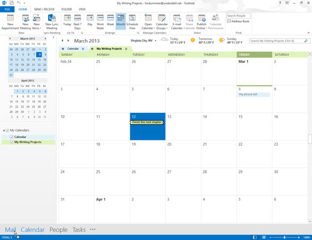Go to next month in mini calendar

point(45,38)
